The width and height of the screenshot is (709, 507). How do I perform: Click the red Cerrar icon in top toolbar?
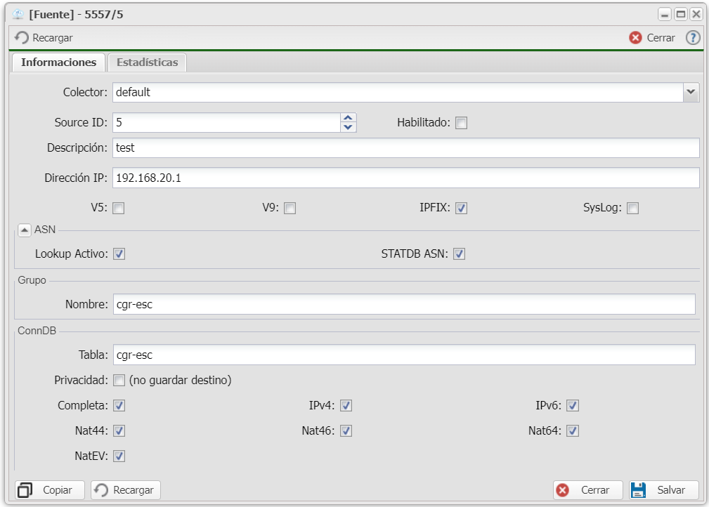(x=635, y=38)
